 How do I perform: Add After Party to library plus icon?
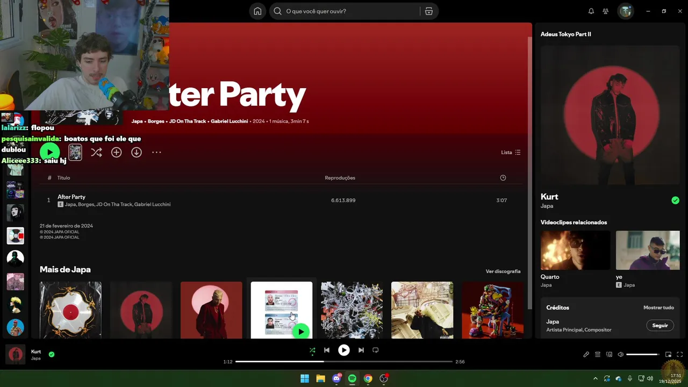tap(116, 153)
